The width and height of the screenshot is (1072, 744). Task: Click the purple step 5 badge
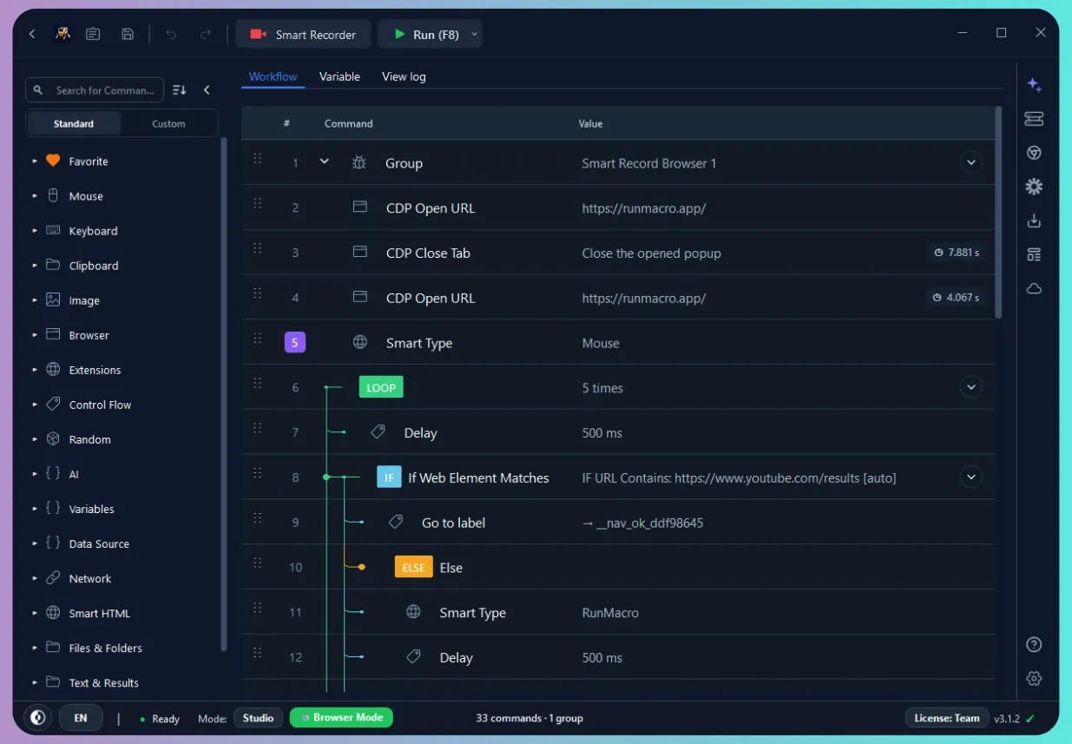[x=294, y=342]
